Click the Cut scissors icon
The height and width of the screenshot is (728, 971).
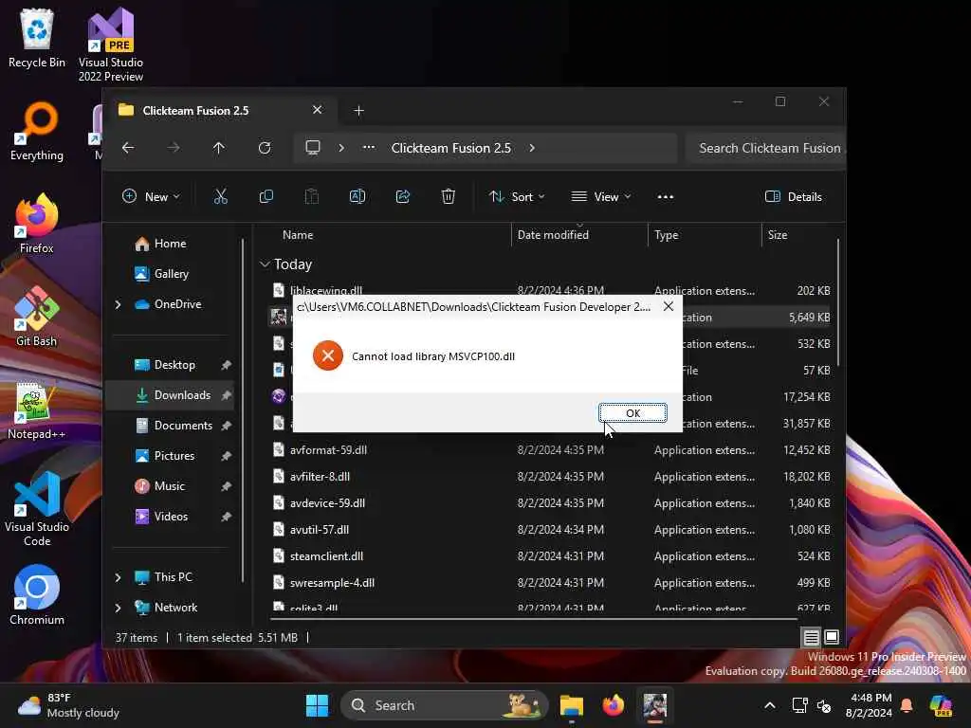tap(220, 197)
